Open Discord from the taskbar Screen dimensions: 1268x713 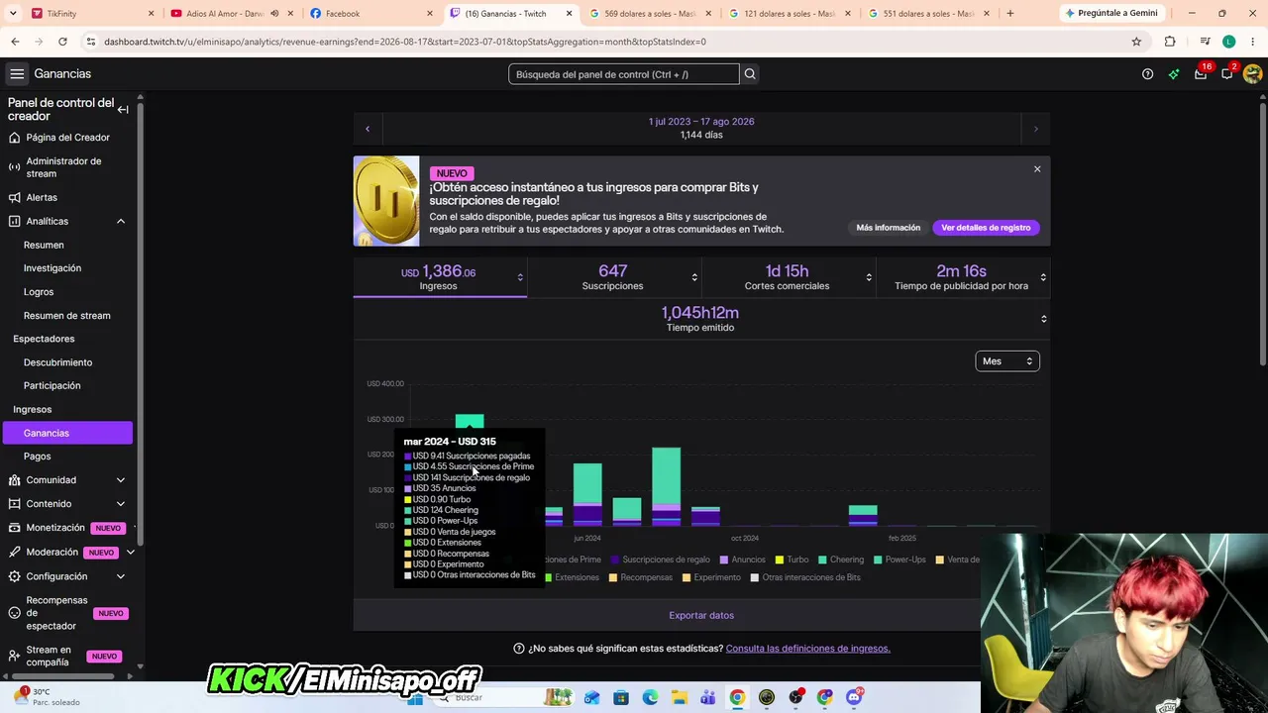(854, 697)
